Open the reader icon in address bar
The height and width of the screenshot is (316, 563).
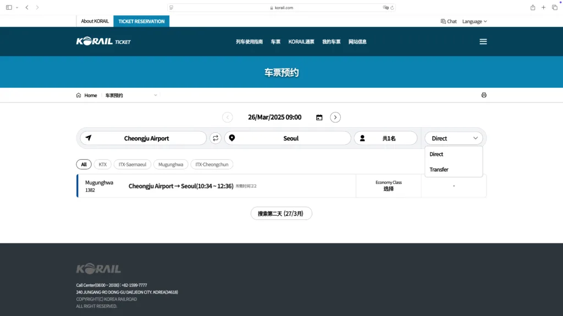[x=172, y=8]
